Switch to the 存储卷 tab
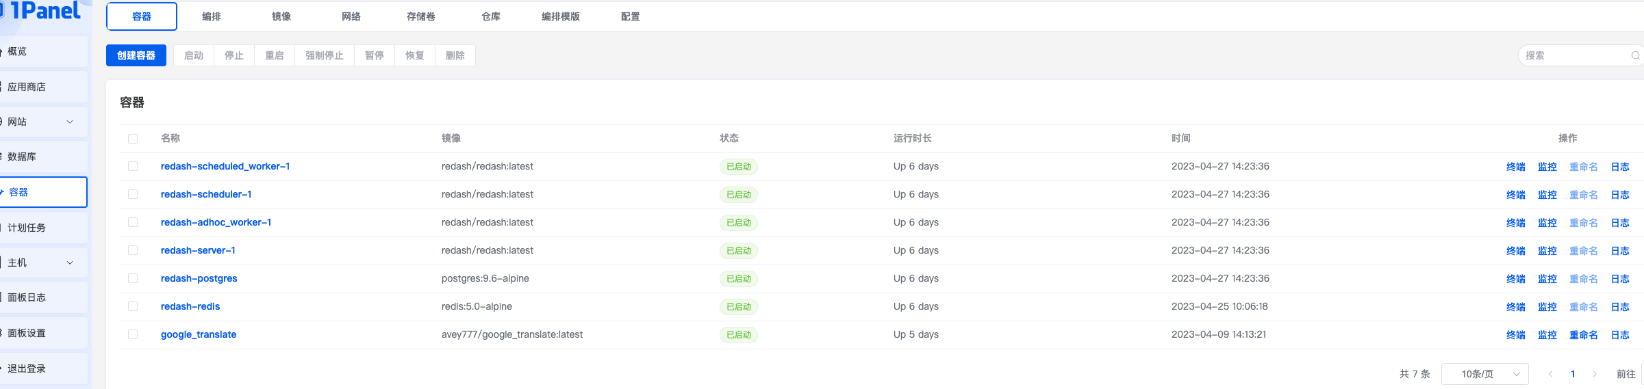The height and width of the screenshot is (389, 1644). coord(421,16)
